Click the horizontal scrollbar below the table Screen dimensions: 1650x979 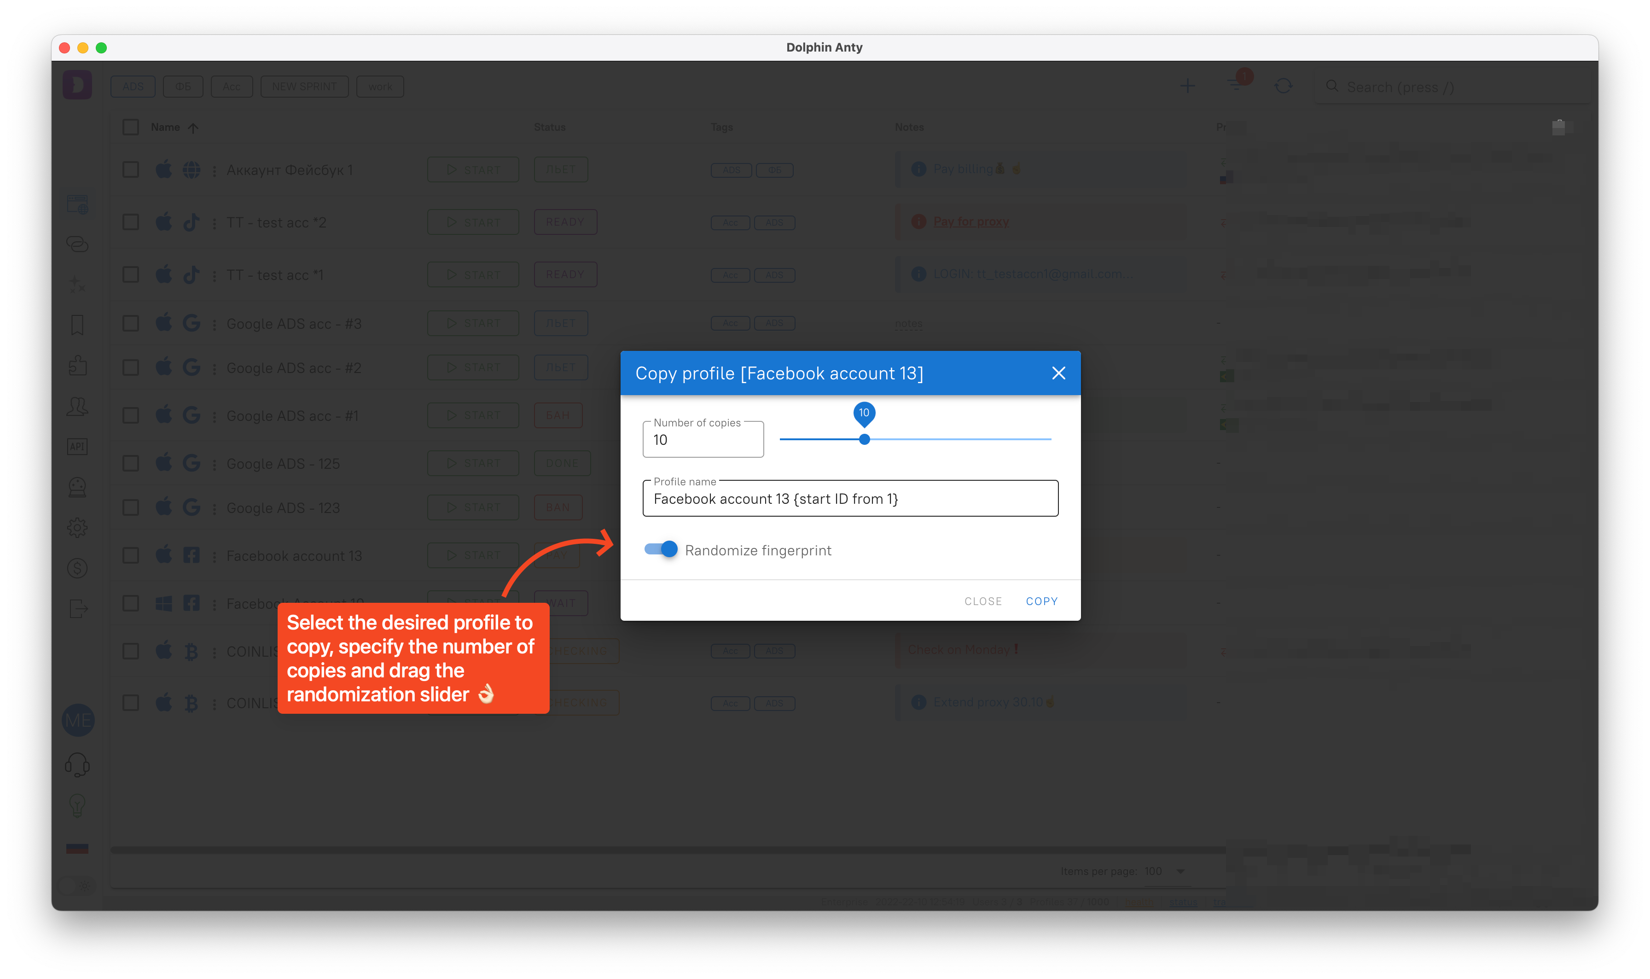tap(668, 850)
